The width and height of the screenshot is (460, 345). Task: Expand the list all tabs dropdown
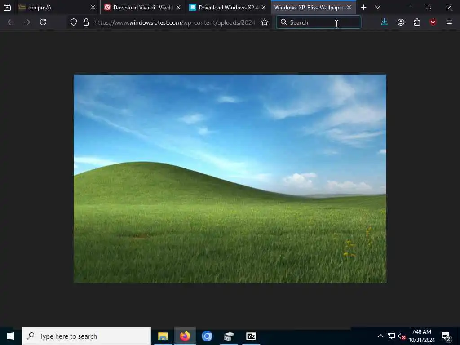378,7
